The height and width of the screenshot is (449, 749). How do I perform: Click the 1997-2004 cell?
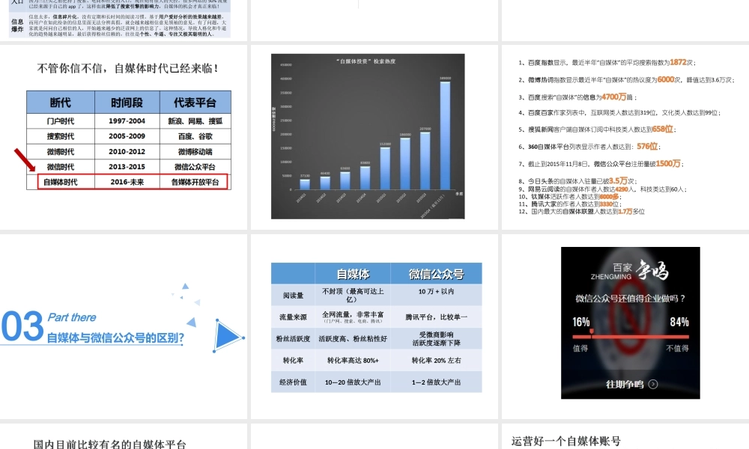coord(127,120)
